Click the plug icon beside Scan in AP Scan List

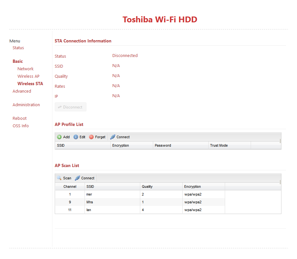77,178
